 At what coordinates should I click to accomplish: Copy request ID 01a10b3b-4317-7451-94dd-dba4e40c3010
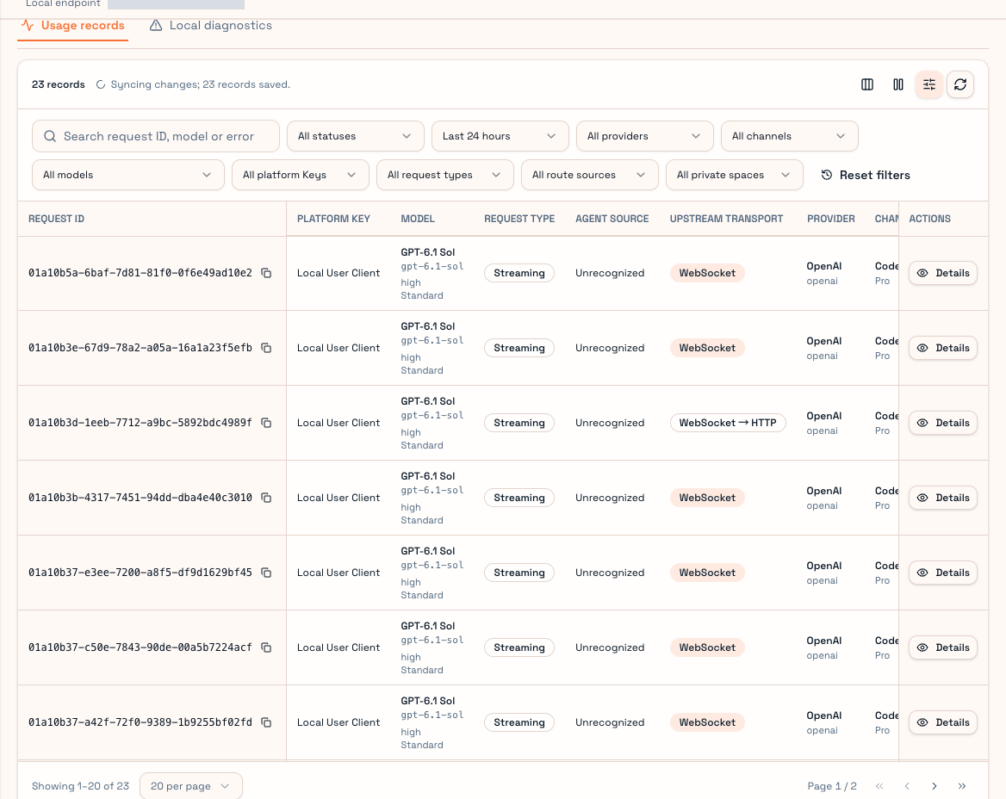(x=266, y=499)
